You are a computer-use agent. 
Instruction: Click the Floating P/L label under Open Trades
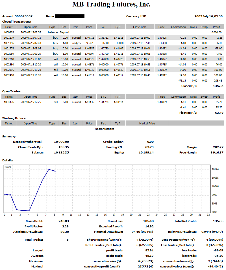pyautogui.click(x=189, y=113)
